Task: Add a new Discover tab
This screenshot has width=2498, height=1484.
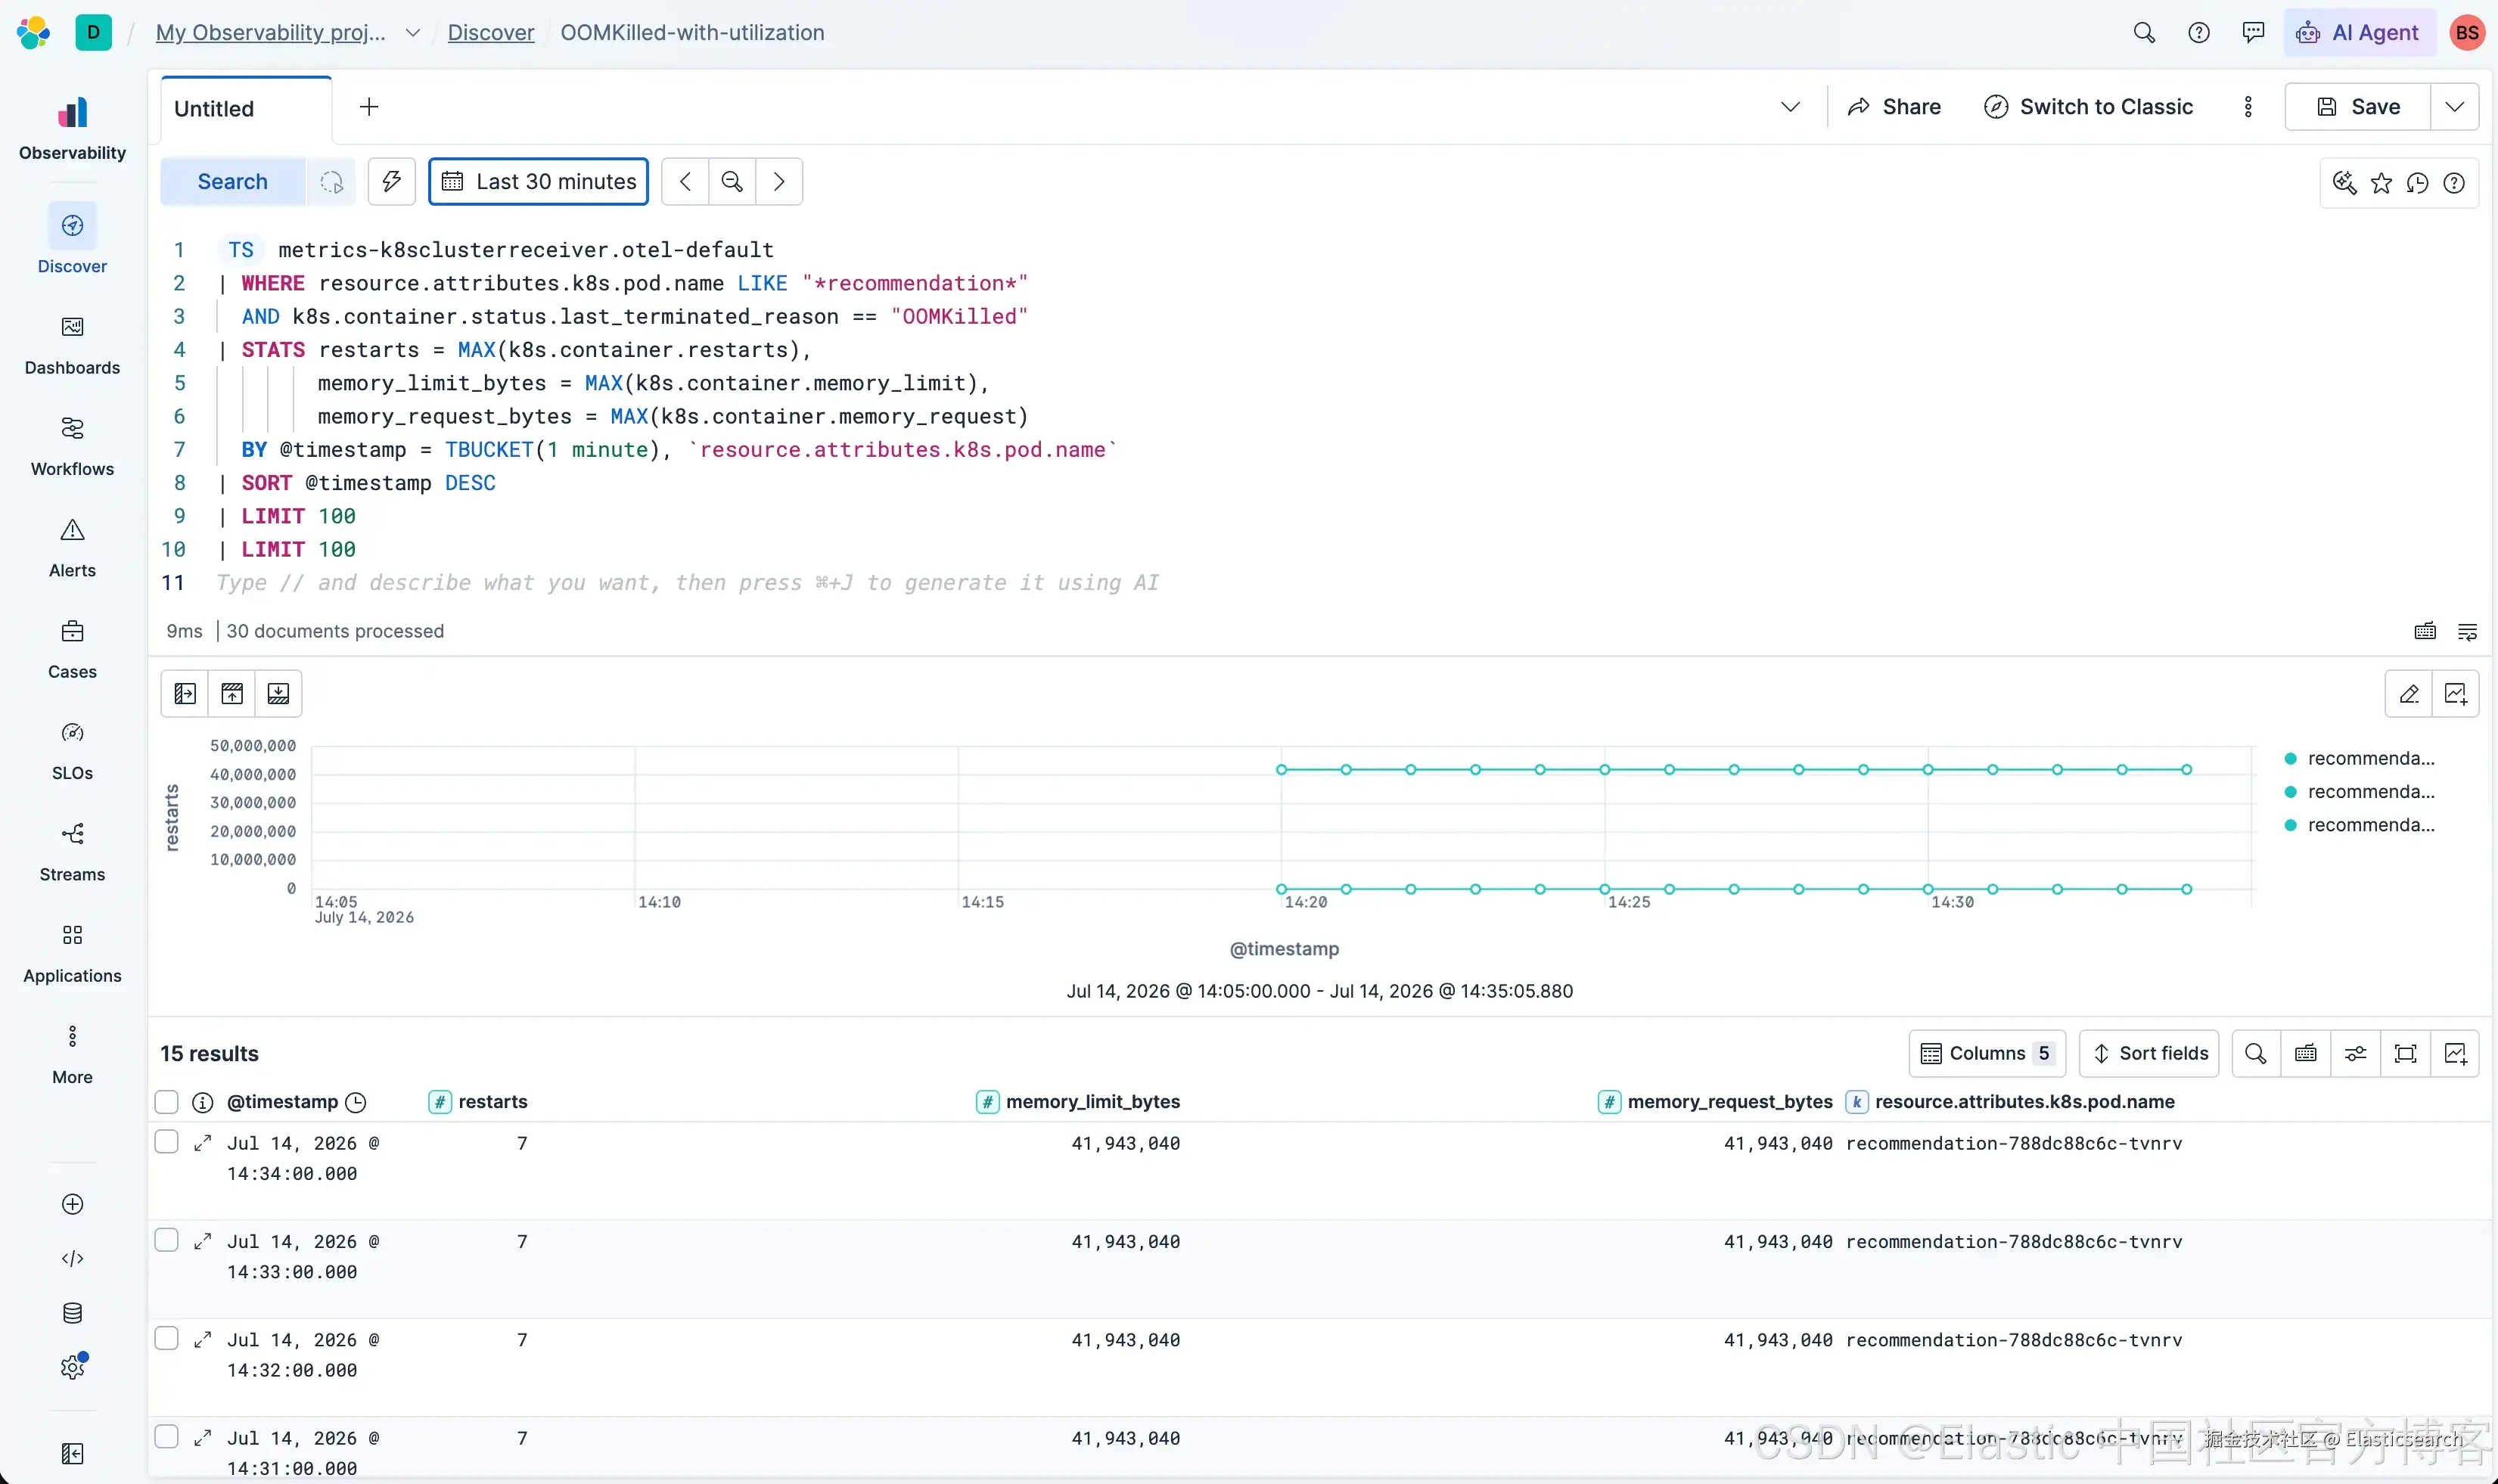Action: tap(368, 107)
